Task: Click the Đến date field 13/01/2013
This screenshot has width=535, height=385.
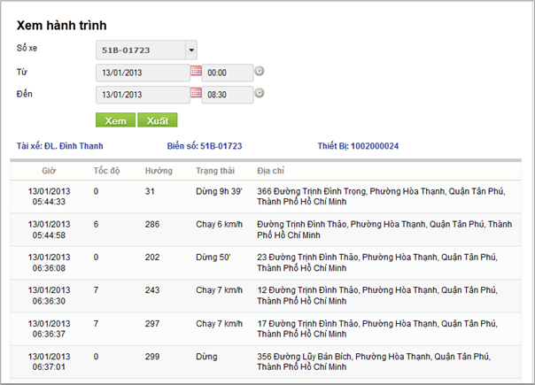Action: (142, 94)
